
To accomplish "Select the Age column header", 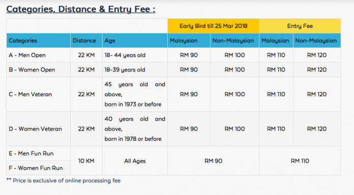I will [135, 41].
